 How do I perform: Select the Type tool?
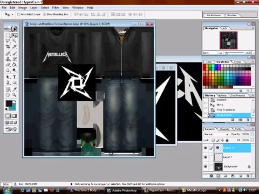pos(15,77)
